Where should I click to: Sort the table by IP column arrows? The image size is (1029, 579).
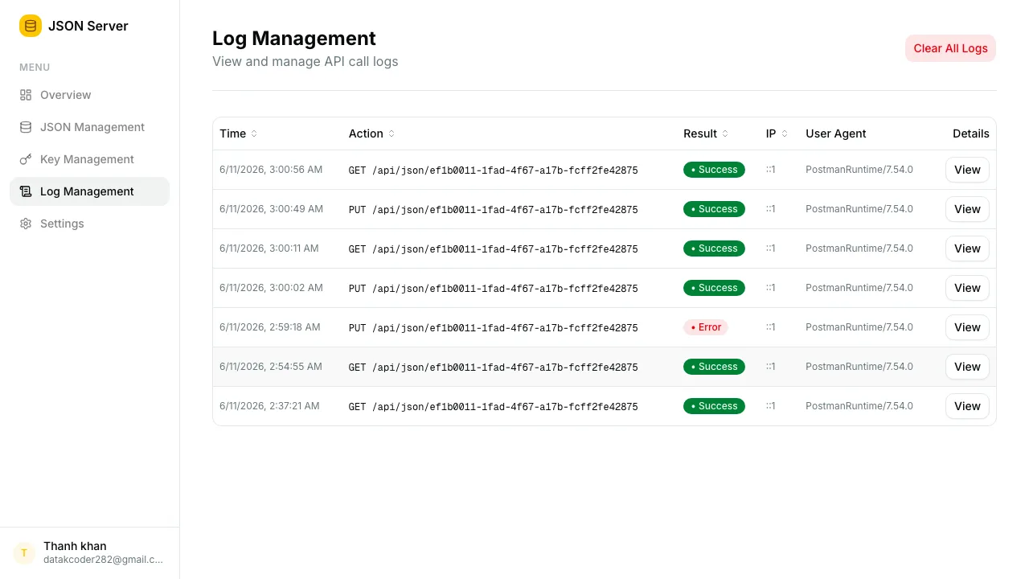[x=785, y=133]
